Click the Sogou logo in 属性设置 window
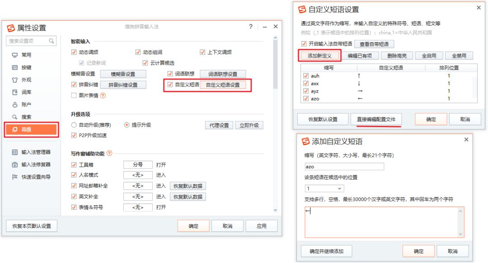The image size is (488, 263). click(10, 28)
